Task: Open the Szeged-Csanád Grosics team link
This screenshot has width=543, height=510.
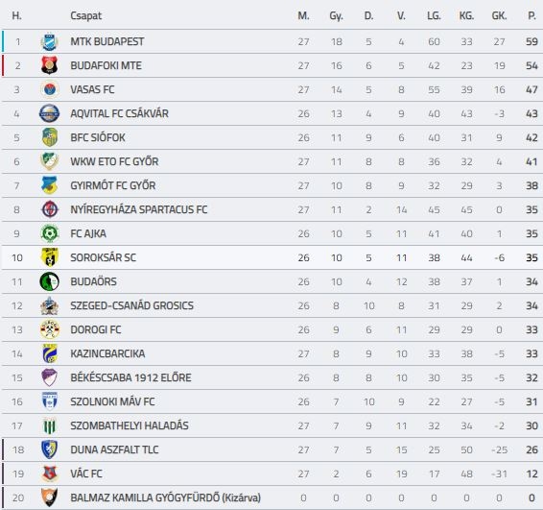Action: point(132,305)
